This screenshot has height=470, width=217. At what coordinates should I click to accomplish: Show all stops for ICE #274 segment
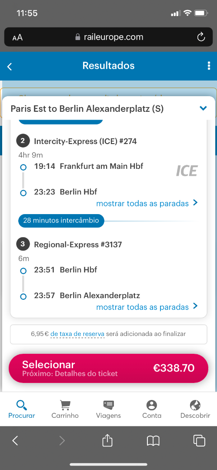[x=147, y=203]
